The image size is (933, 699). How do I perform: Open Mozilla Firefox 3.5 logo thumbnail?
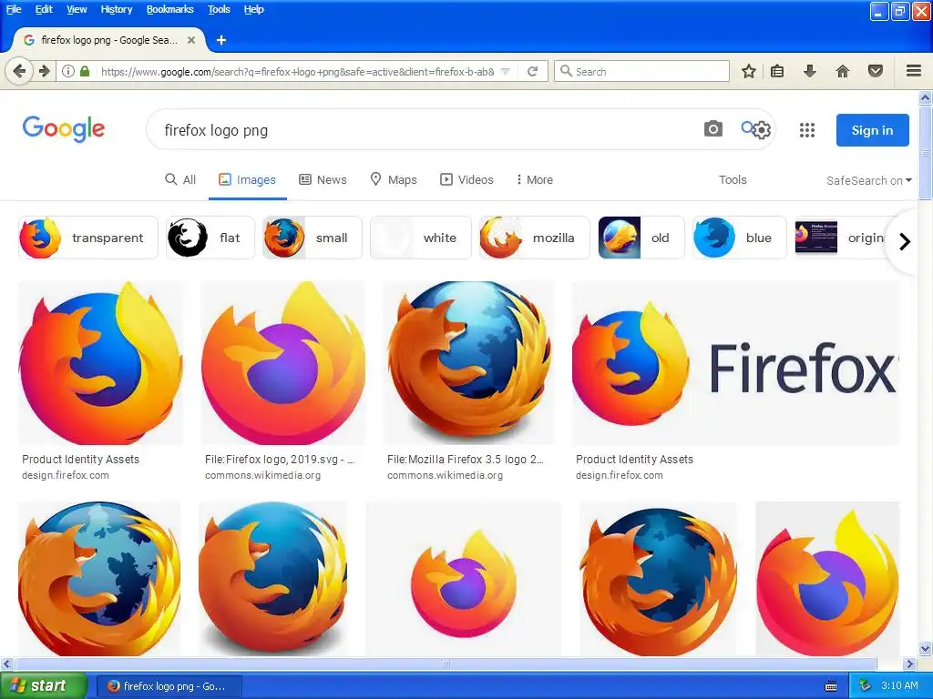(469, 363)
